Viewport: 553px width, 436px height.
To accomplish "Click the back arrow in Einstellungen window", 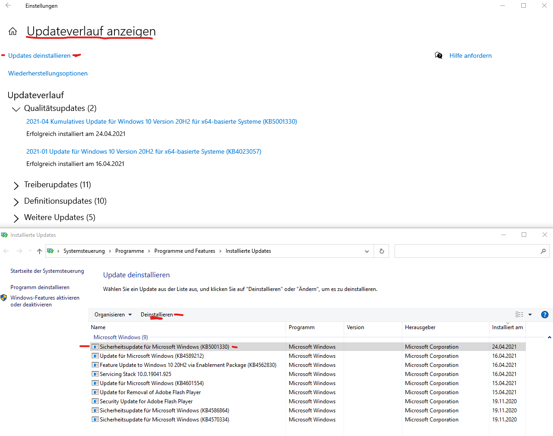I will coord(8,5).
